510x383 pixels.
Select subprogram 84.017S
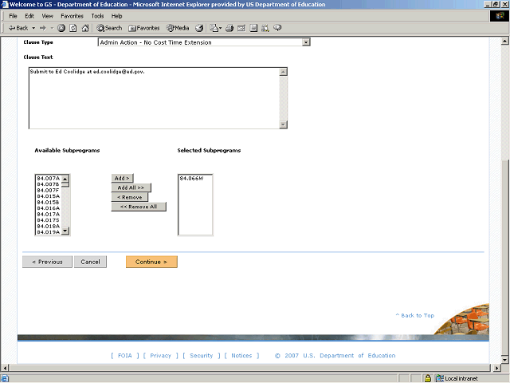(49, 220)
